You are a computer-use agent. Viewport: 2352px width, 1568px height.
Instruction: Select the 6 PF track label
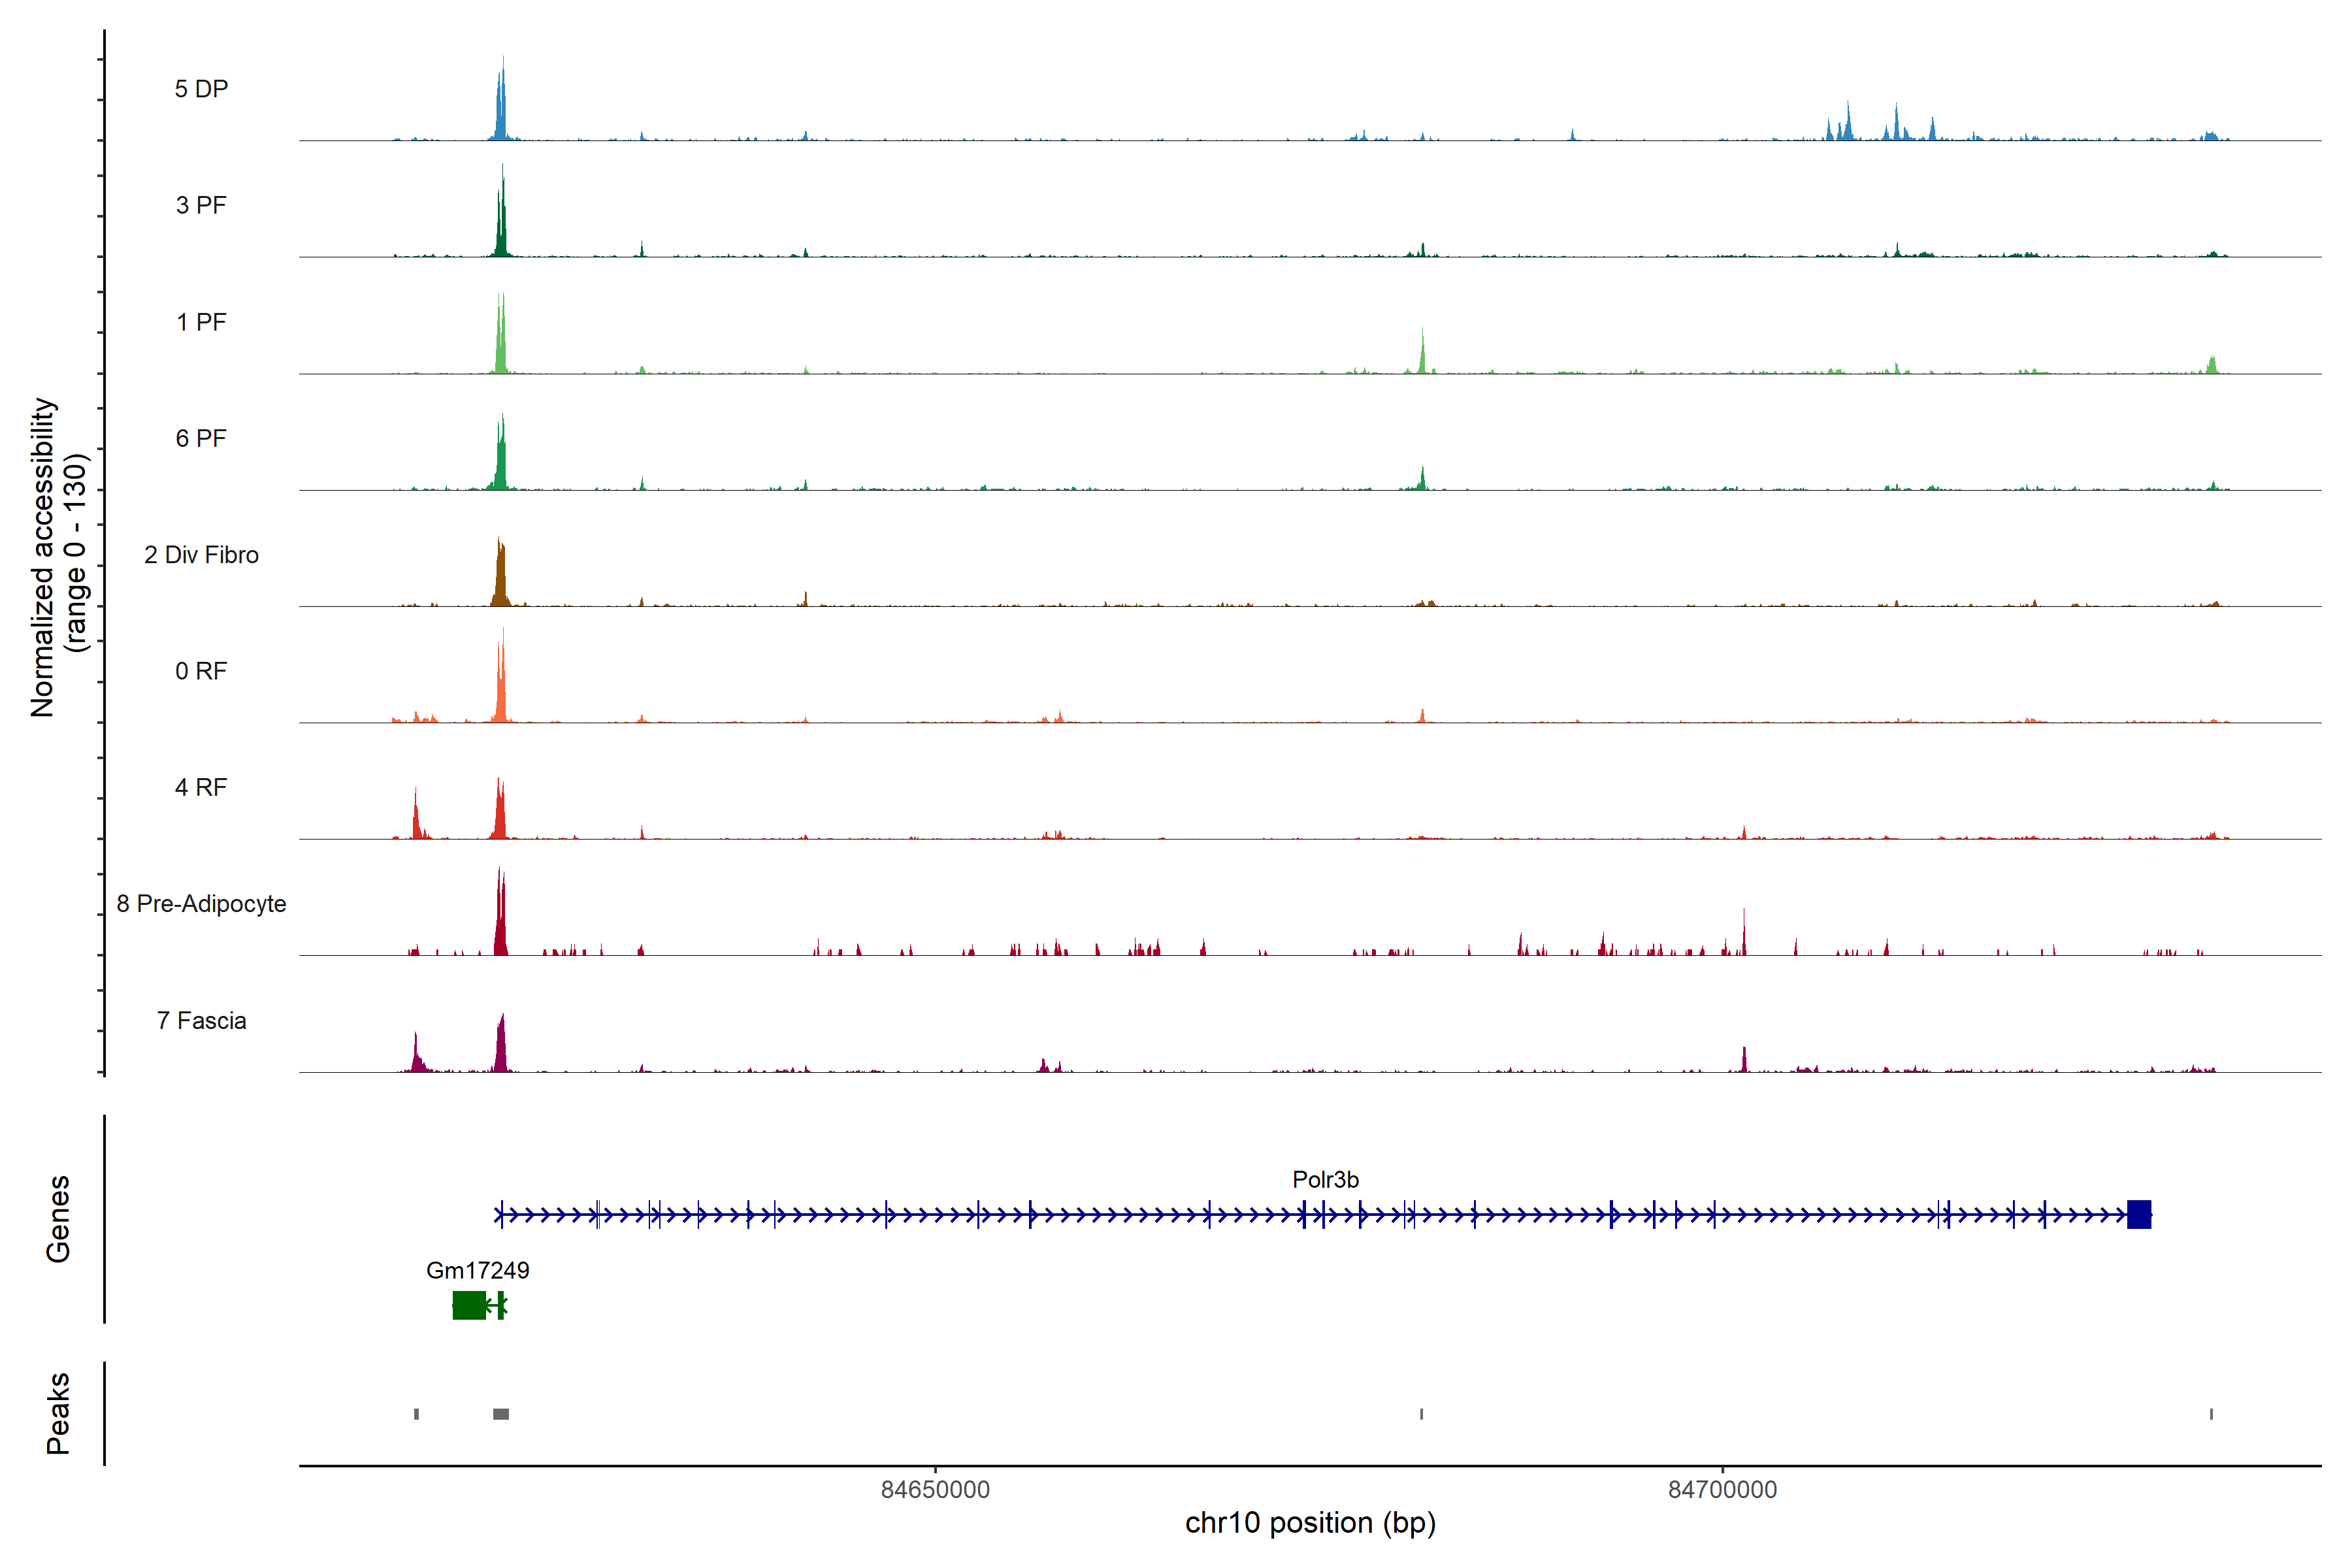point(201,438)
